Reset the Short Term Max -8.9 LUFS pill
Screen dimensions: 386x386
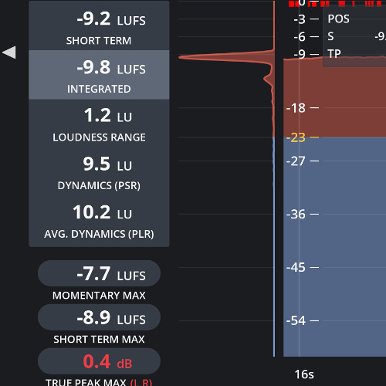point(99,317)
